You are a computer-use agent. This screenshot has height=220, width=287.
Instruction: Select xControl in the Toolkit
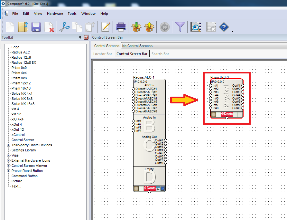point(18,135)
